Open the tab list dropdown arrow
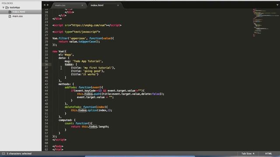This screenshot has width=280, height=157. (x=277, y=5)
